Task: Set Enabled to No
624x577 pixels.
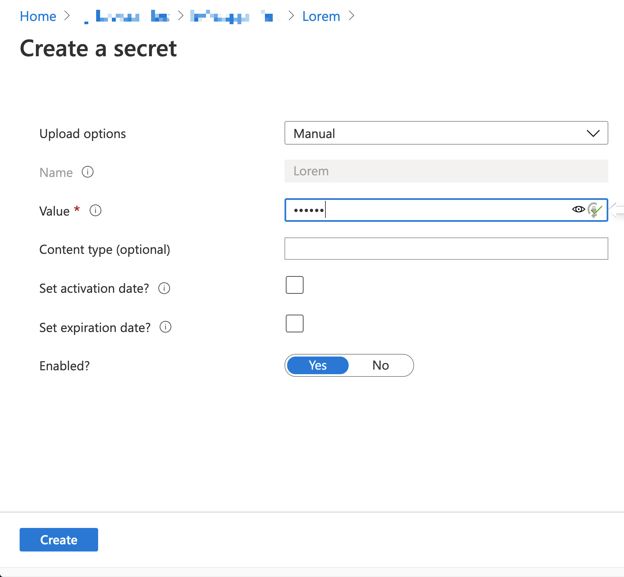Action: pyautogui.click(x=380, y=365)
